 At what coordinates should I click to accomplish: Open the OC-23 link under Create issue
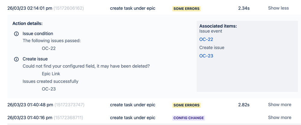206,56
